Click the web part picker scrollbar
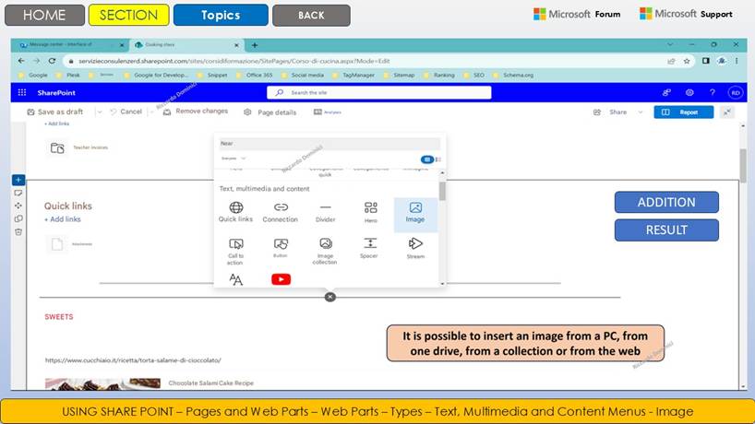 pyautogui.click(x=442, y=190)
